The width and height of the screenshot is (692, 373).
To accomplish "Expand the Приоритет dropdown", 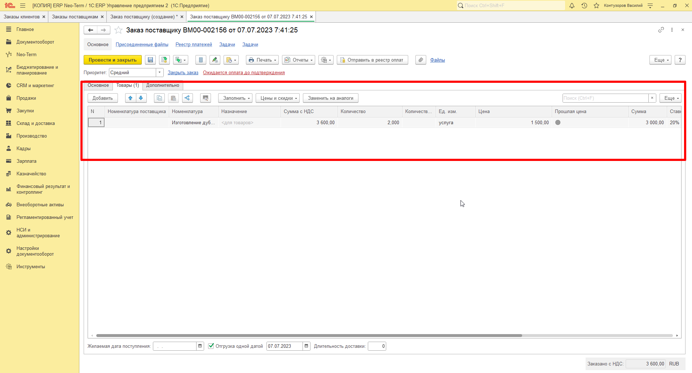I will pos(159,73).
